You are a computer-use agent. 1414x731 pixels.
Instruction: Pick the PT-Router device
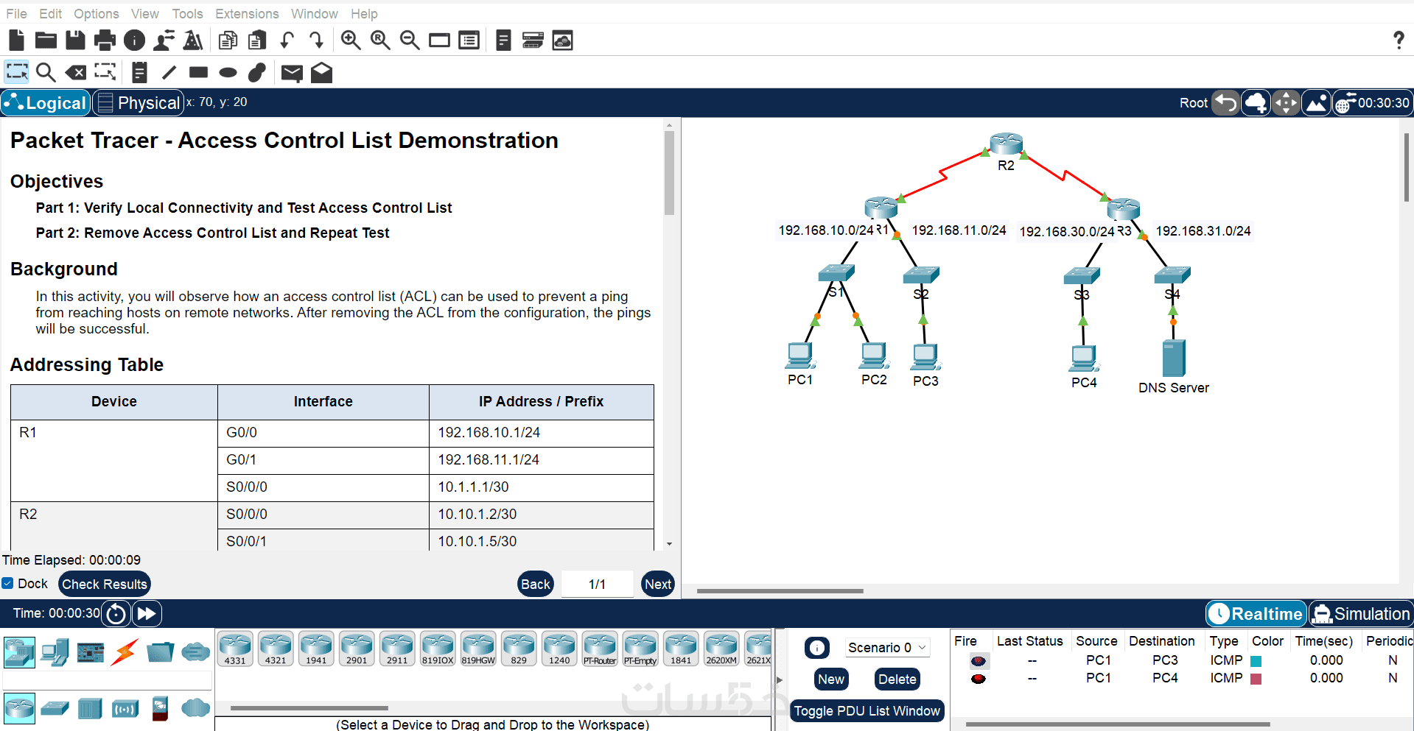pos(600,649)
